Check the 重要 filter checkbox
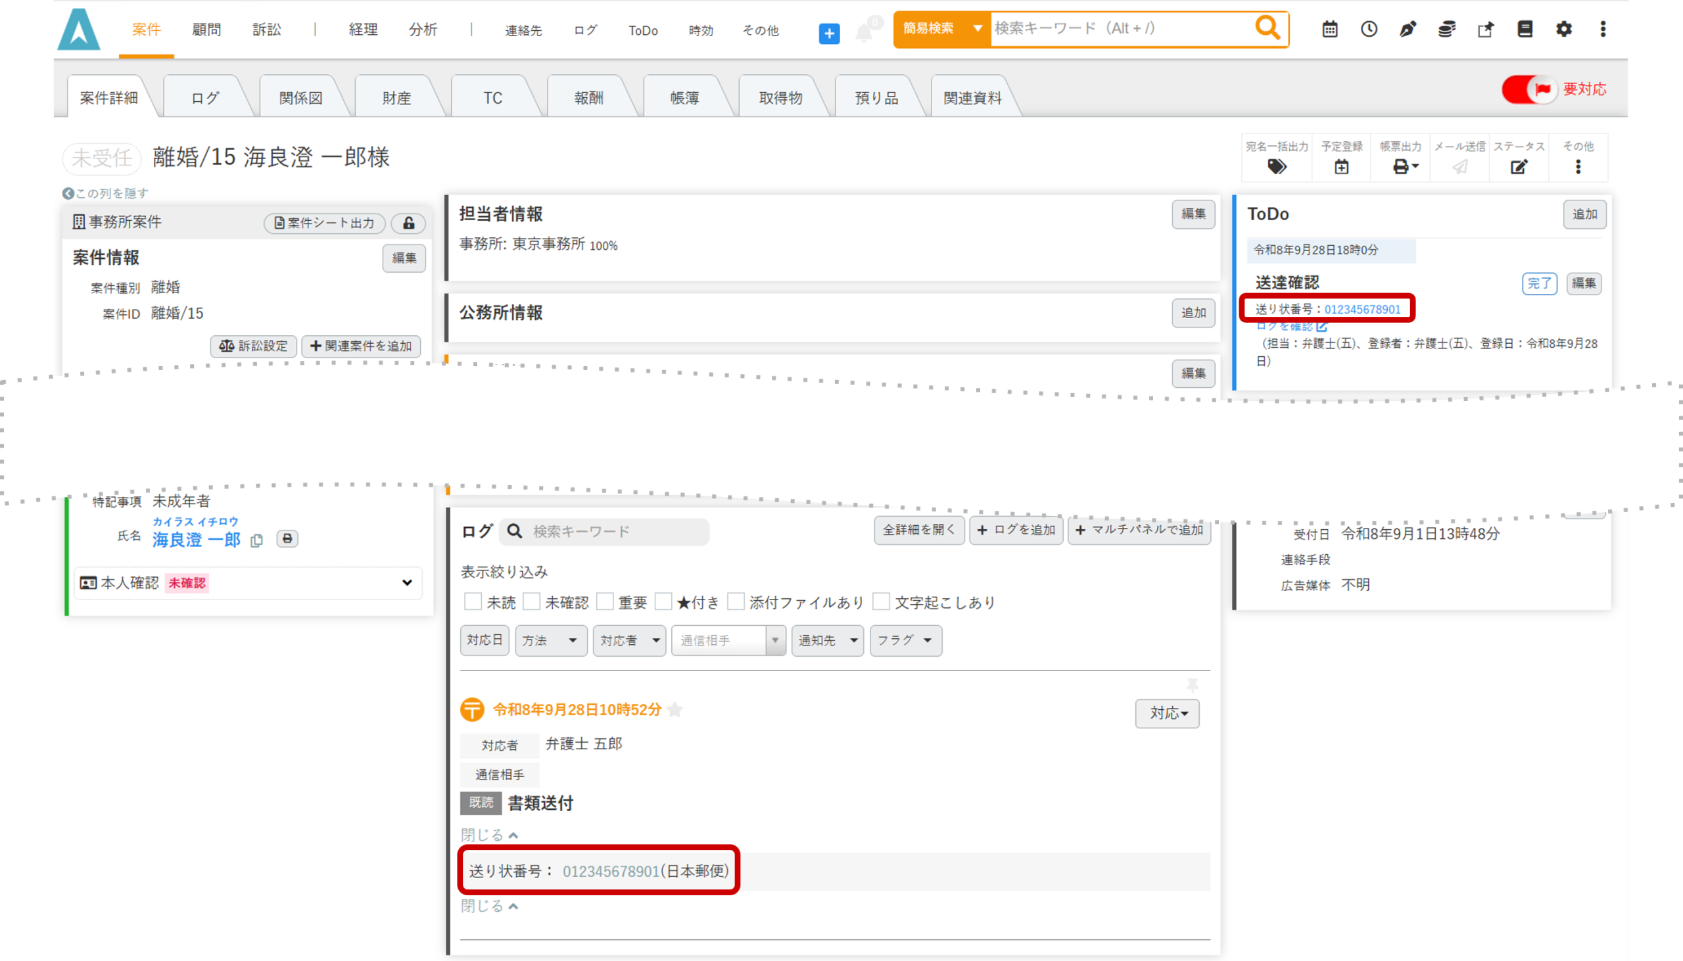The height and width of the screenshot is (961, 1683). pos(605,601)
